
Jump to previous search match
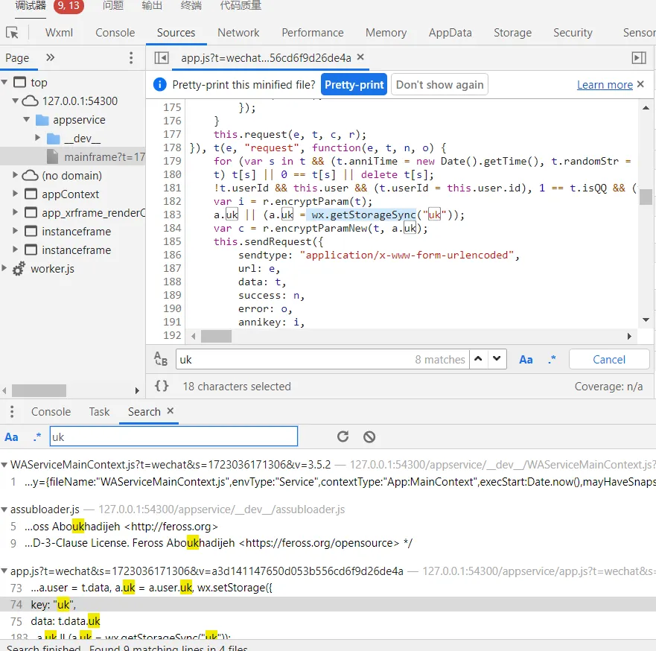pos(478,359)
